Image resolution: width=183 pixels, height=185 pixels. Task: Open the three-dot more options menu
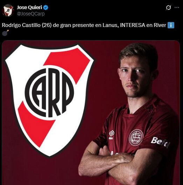pyautogui.click(x=177, y=8)
